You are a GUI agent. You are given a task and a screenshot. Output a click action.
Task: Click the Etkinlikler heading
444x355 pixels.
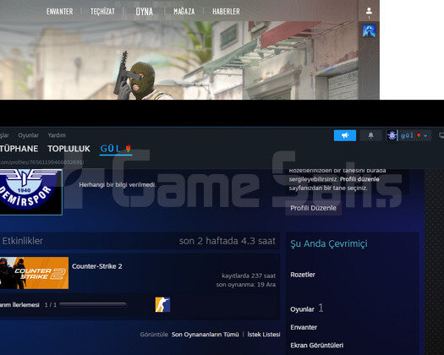click(x=23, y=241)
